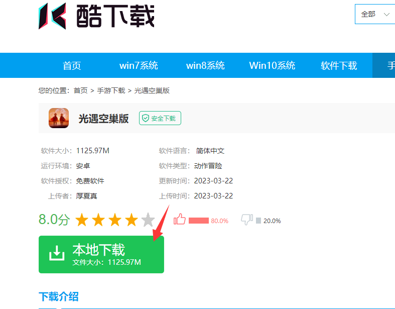Screen dimensions: 395x309
Task: Click the 免费软件 license value
Action: 90,181
